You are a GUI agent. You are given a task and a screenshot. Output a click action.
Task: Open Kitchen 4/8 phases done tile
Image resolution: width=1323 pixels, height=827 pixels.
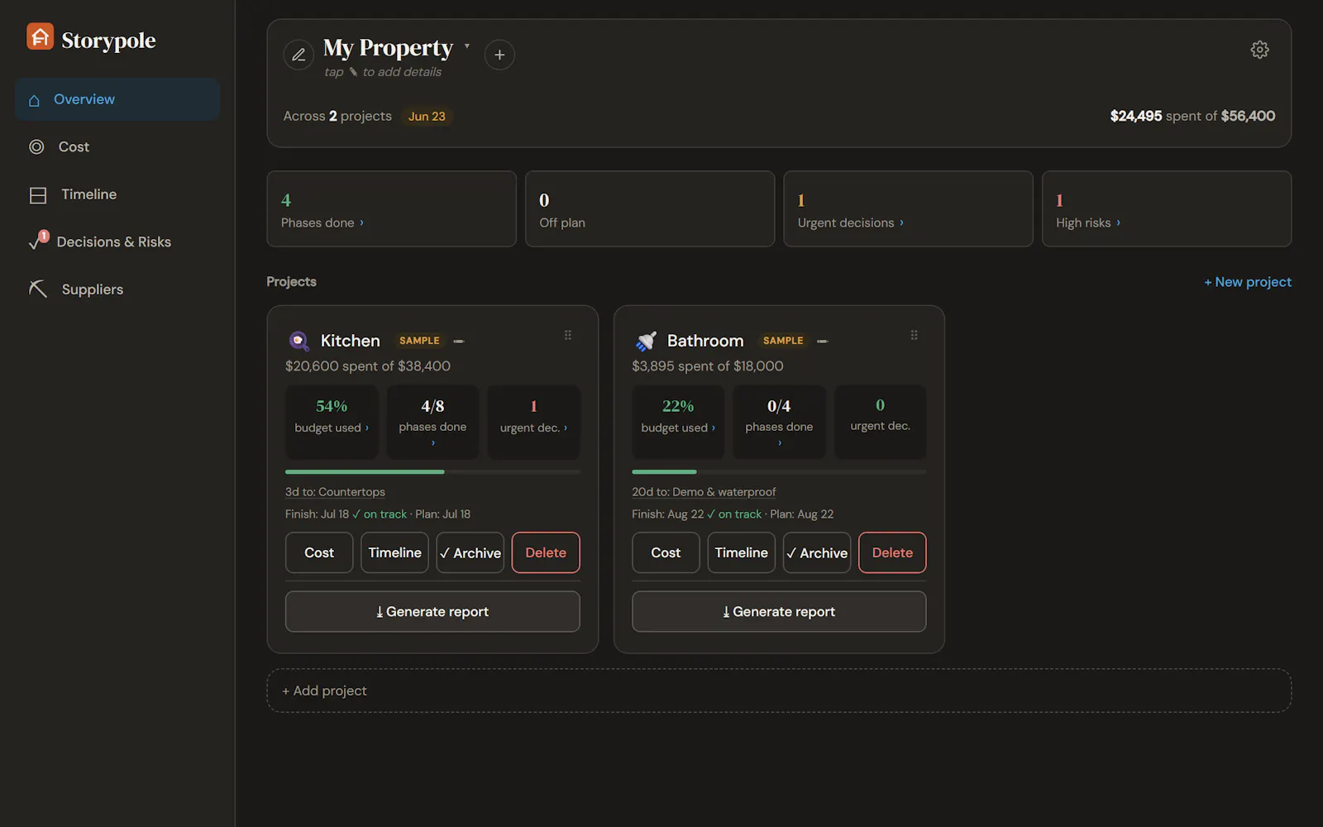[432, 422]
